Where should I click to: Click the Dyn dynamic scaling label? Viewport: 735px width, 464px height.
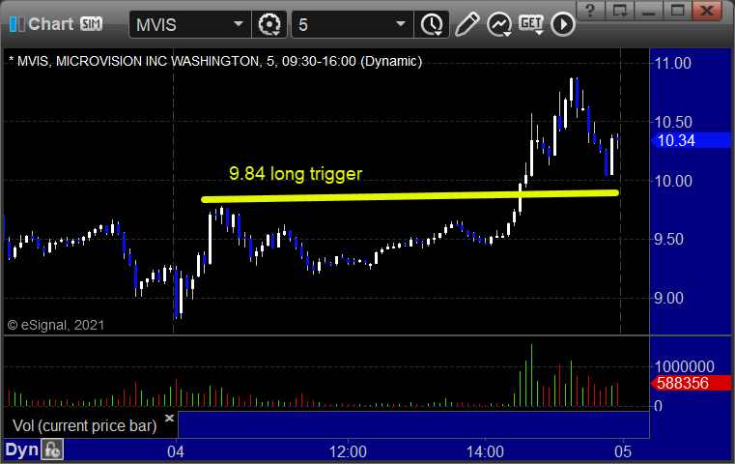click(x=21, y=449)
